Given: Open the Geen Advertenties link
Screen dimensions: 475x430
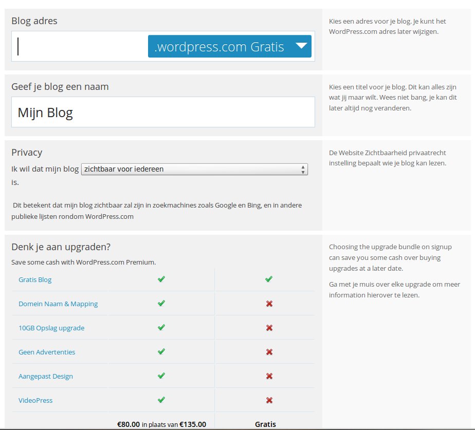Looking at the screenshot, I should (47, 352).
